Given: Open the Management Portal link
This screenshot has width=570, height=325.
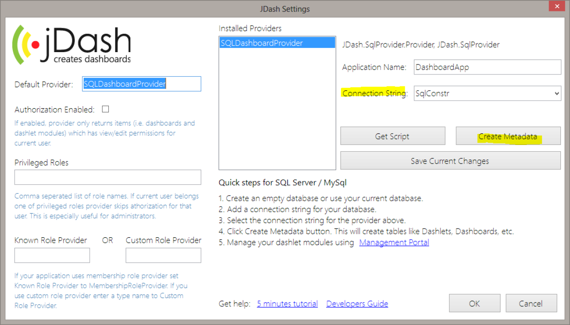Looking at the screenshot, I should [394, 242].
